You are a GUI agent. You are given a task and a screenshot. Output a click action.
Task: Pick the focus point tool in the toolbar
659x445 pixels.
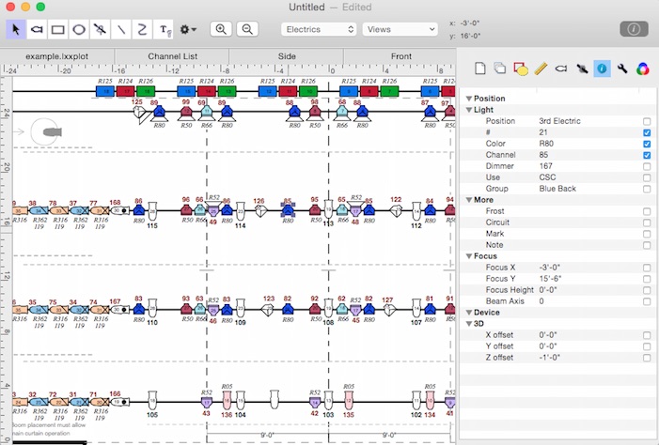(100, 29)
